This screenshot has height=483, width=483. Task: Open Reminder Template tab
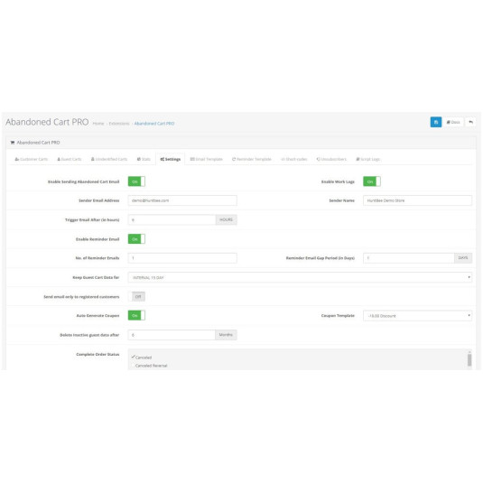252,159
